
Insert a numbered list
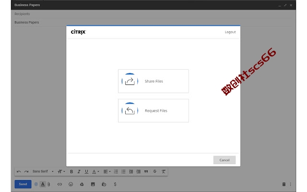[x=116, y=172]
